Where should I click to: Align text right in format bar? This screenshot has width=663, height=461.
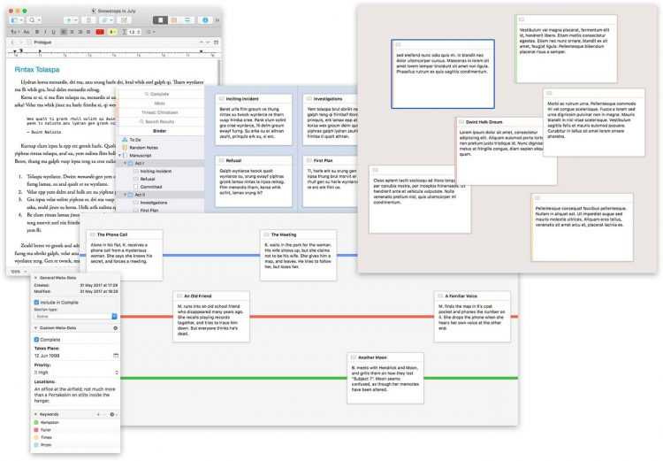(x=80, y=32)
